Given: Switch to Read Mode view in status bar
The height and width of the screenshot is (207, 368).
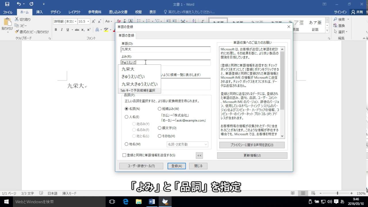Looking at the screenshot, I should (x=293, y=193).
